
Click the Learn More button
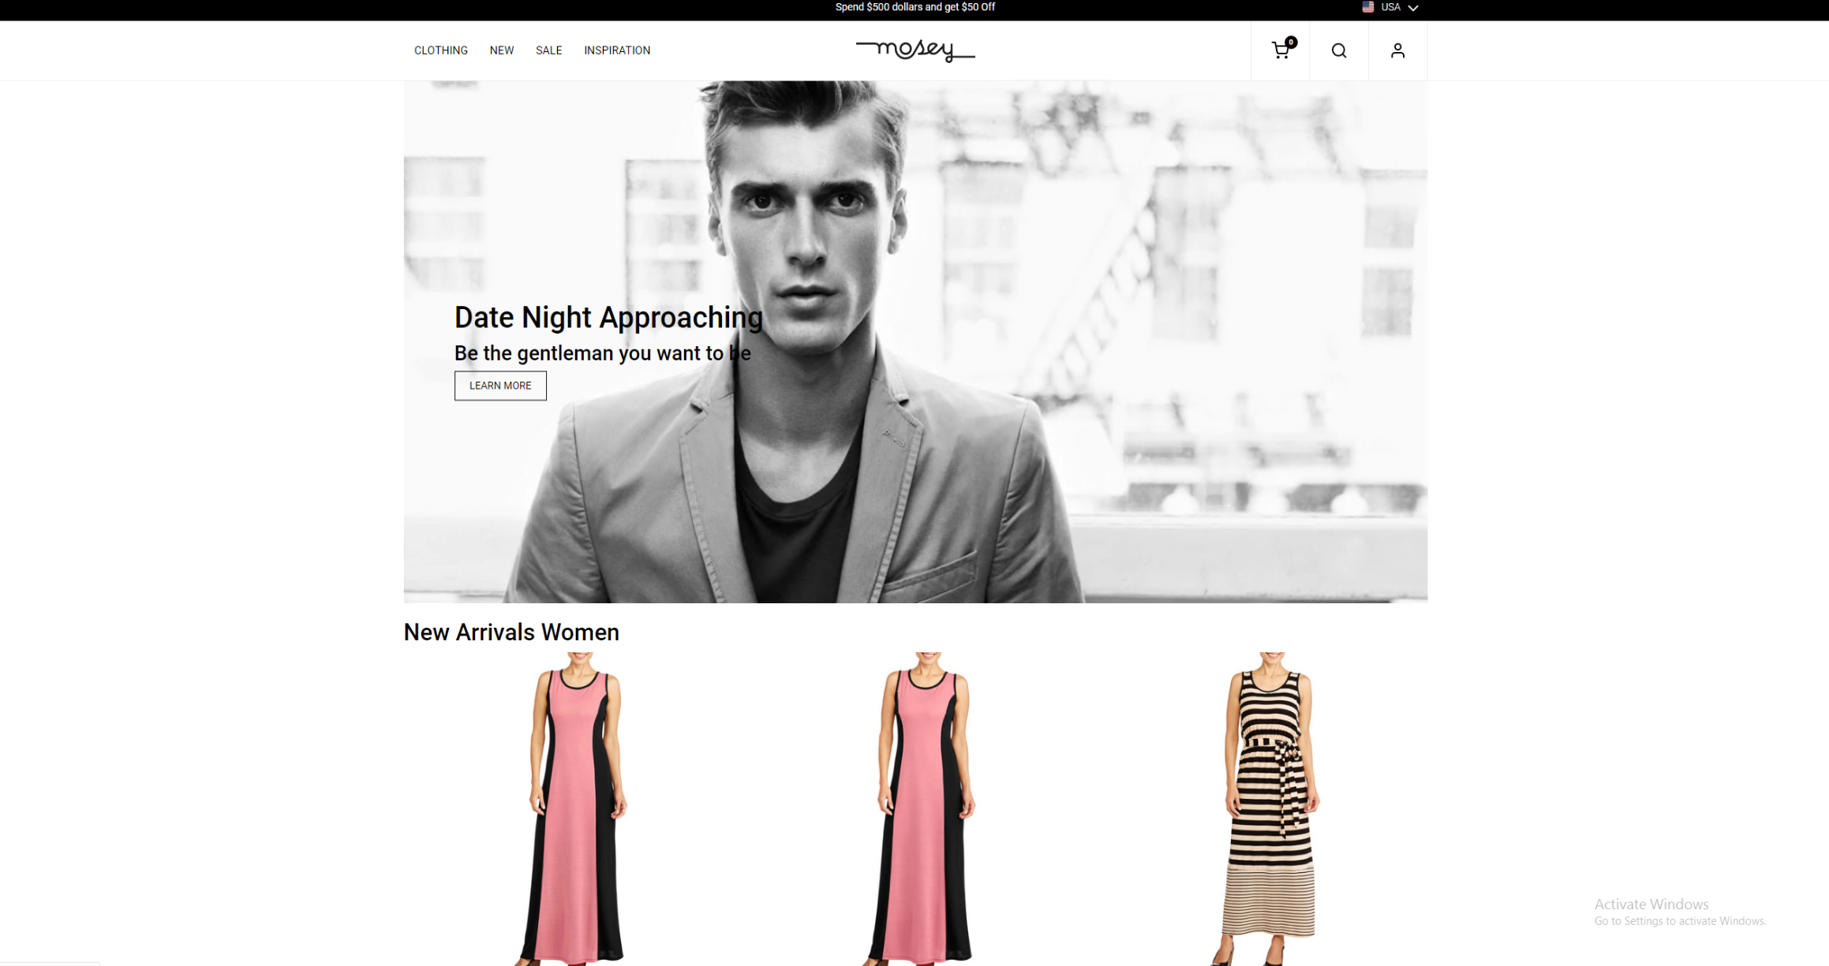point(500,386)
